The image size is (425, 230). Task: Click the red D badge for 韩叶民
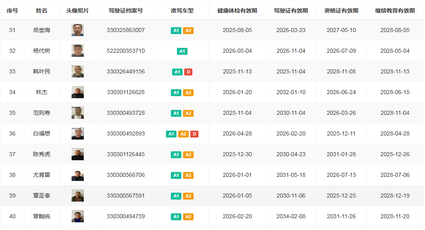click(188, 72)
